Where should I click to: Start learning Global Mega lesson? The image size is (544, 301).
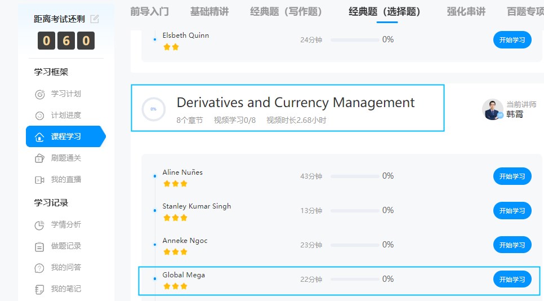(x=512, y=279)
